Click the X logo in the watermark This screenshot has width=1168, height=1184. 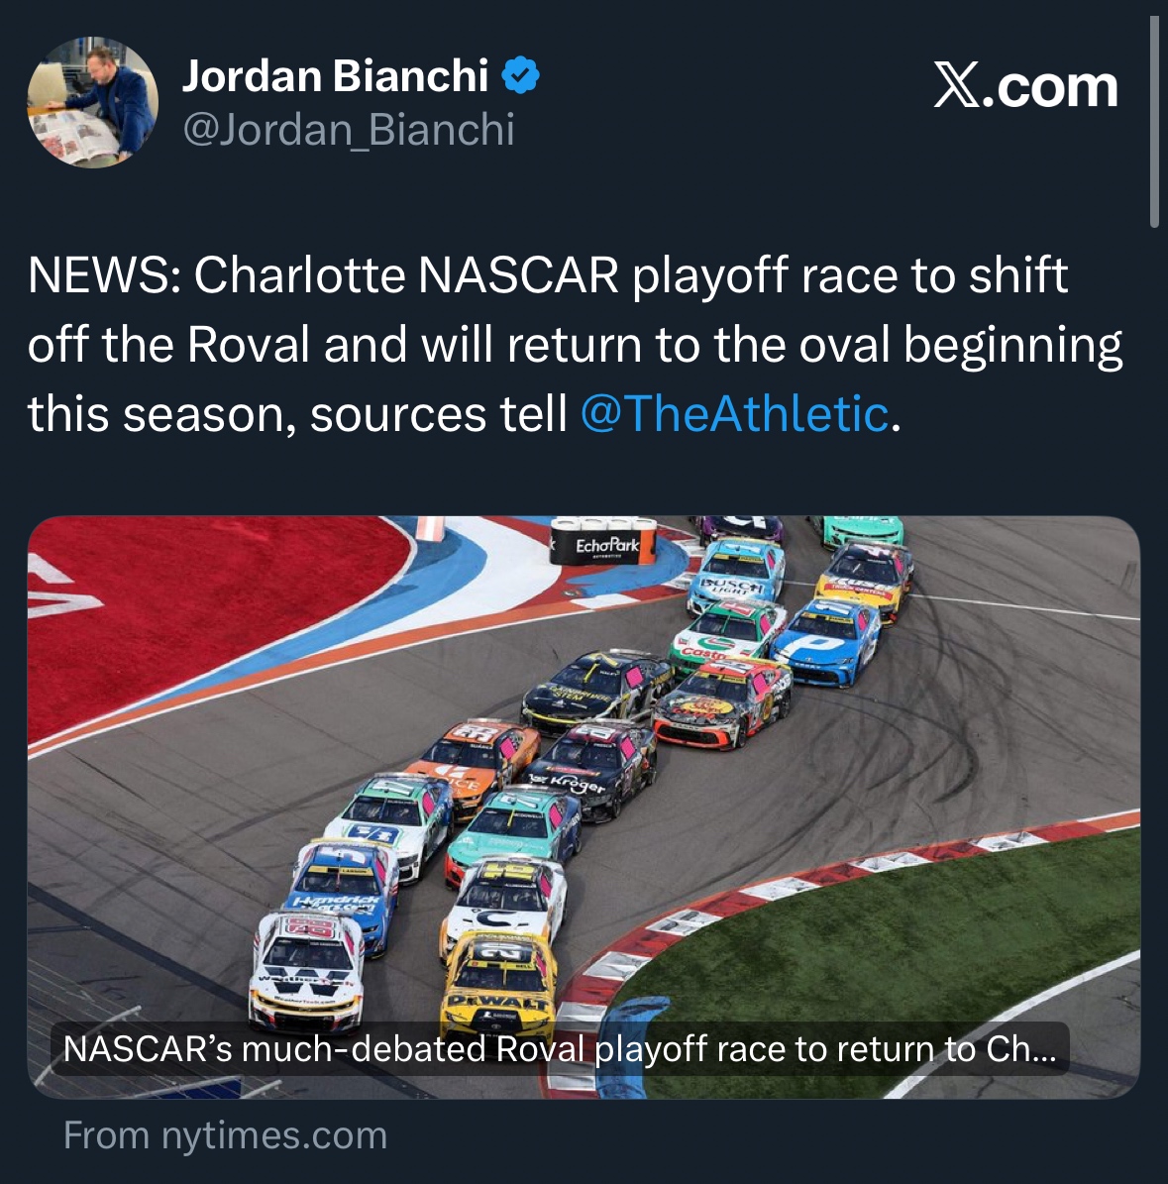coord(956,85)
